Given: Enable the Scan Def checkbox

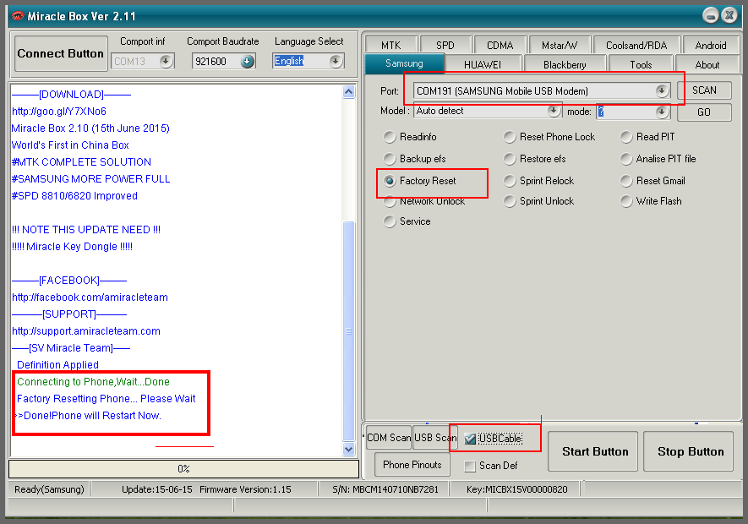Looking at the screenshot, I should click(x=470, y=466).
